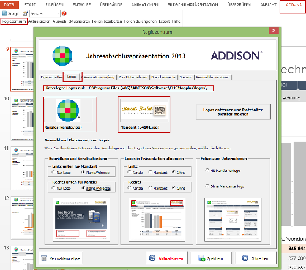306x270 pixels.
Task: Select Nur Logo for Links unten Mandant
Action: tap(54, 172)
